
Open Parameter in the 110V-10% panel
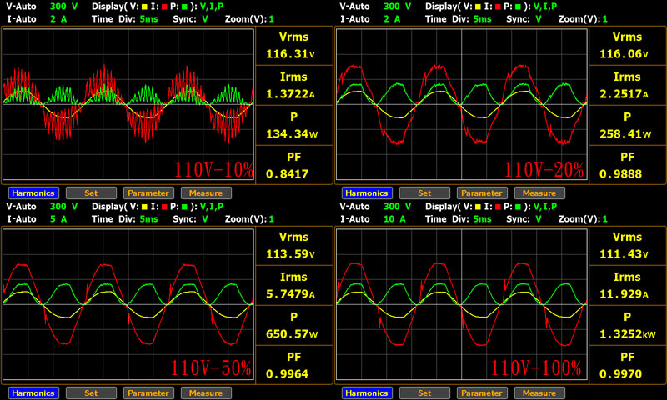pyautogui.click(x=148, y=193)
